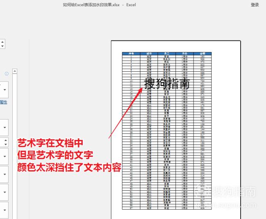
Task: Open the margins dropdown
Action: (x=4, y=210)
